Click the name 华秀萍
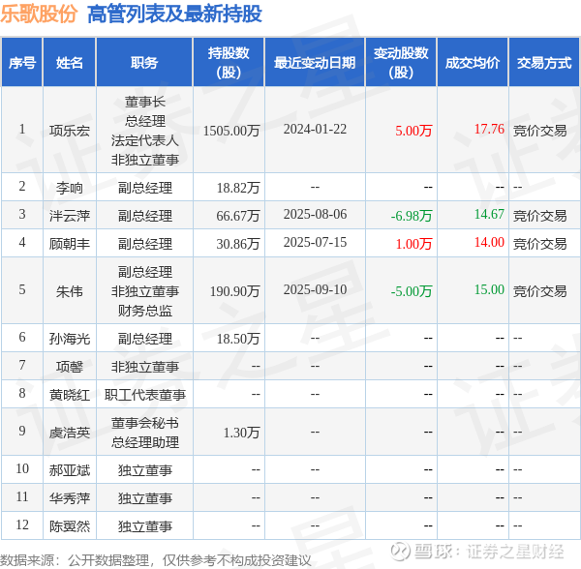The width and height of the screenshot is (581, 569). [x=70, y=498]
